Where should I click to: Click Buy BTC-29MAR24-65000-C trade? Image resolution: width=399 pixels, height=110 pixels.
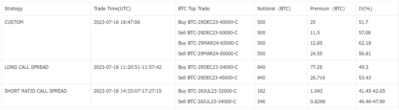[x=208, y=43]
